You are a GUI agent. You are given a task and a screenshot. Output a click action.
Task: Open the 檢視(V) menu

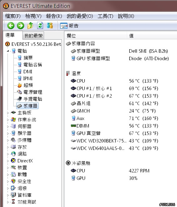coord(33,16)
